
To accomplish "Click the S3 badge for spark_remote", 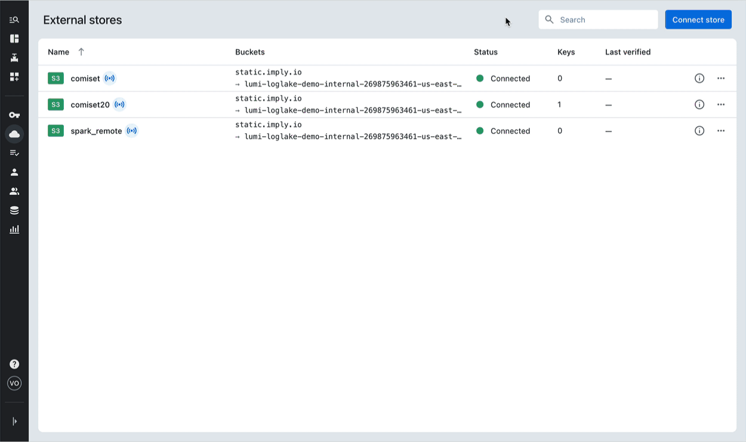I will (56, 131).
